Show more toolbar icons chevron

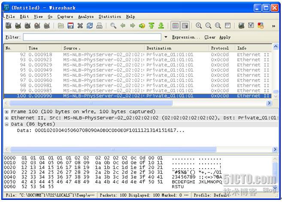pyautogui.click(x=273, y=26)
